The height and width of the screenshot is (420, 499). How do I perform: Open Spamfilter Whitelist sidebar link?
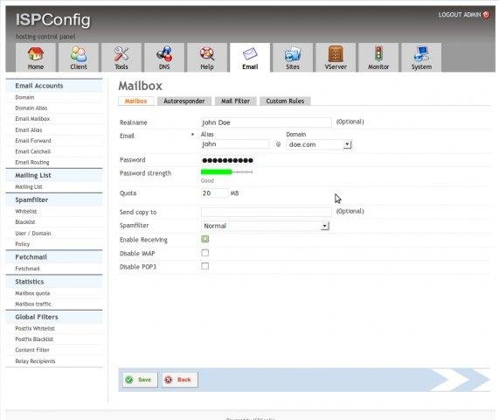point(26,211)
